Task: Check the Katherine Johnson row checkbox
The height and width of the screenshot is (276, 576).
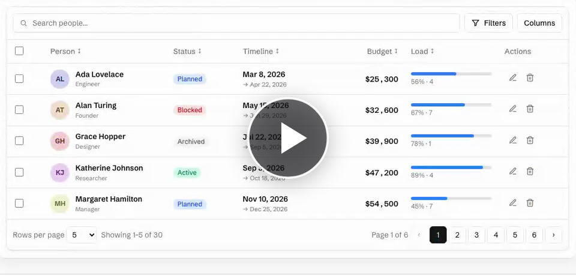Action: pos(19,172)
